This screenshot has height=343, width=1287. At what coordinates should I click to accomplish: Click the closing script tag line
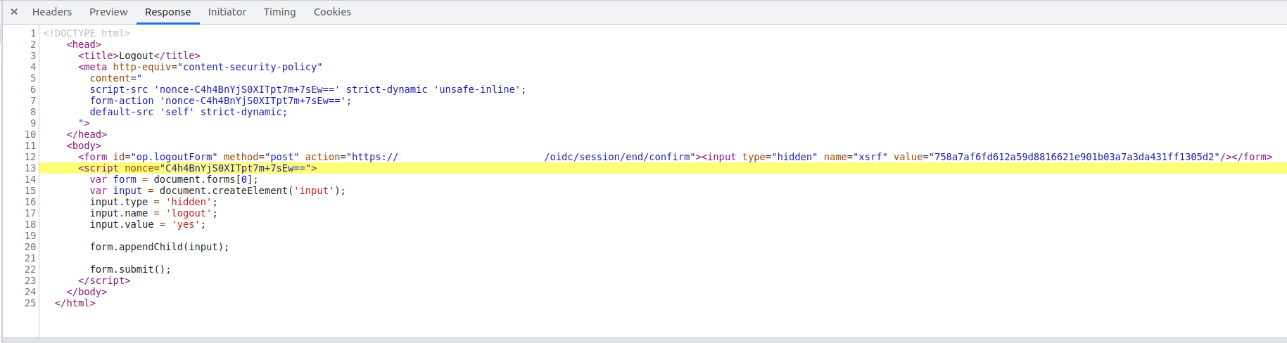click(x=104, y=280)
